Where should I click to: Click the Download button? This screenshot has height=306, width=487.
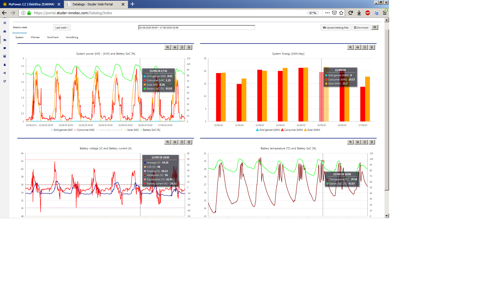[361, 28]
